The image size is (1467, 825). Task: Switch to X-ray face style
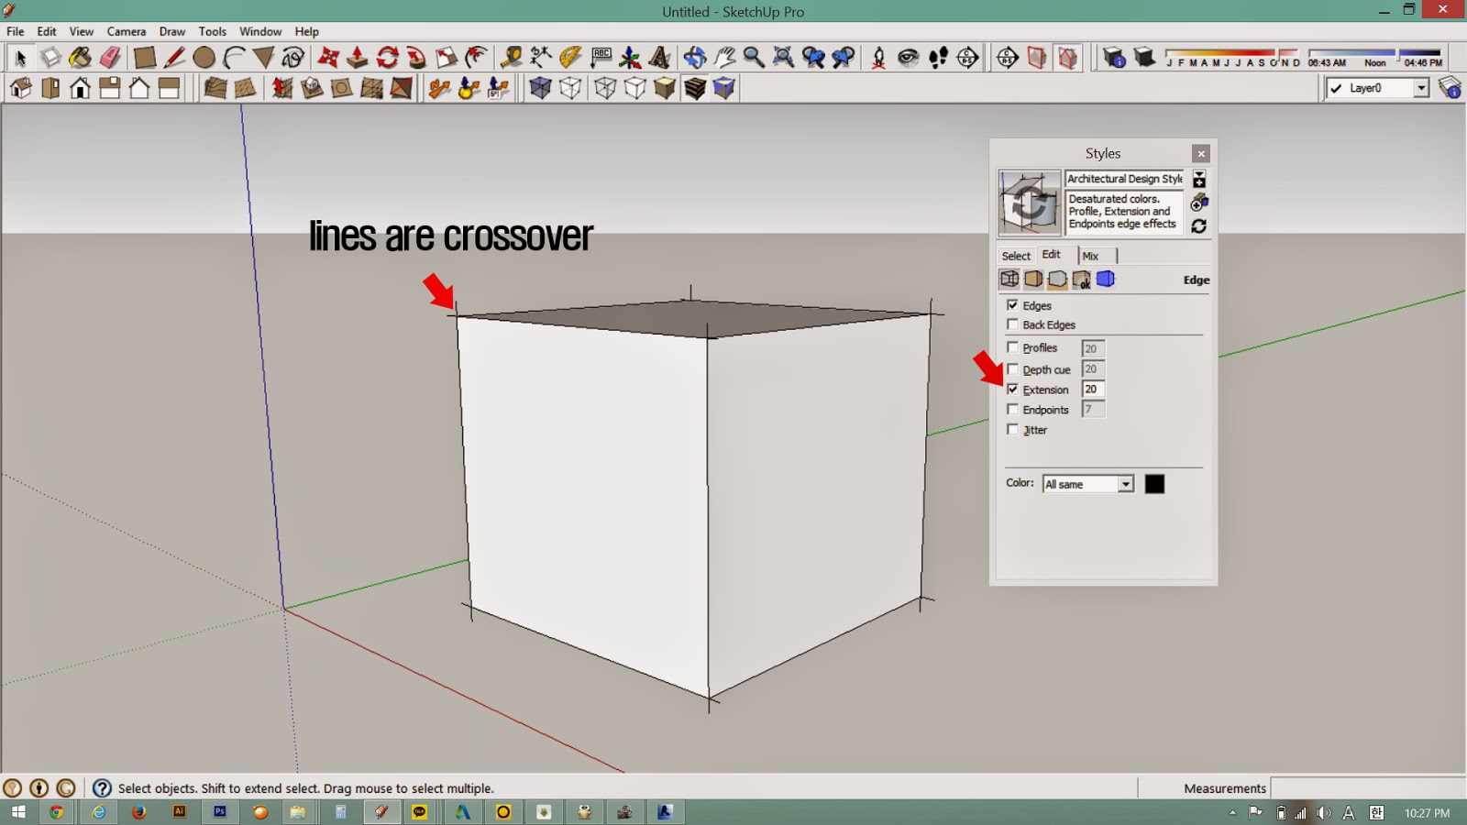(539, 88)
